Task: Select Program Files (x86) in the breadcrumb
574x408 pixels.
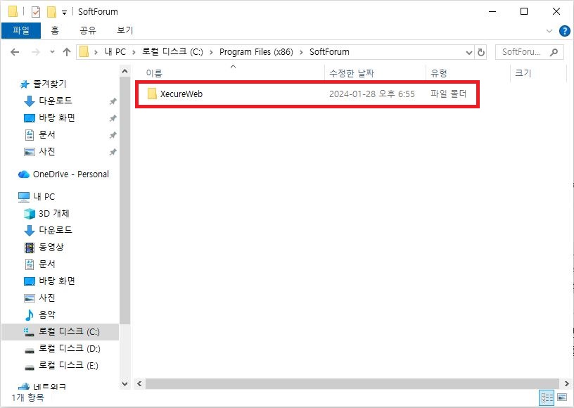Action: pyautogui.click(x=256, y=52)
